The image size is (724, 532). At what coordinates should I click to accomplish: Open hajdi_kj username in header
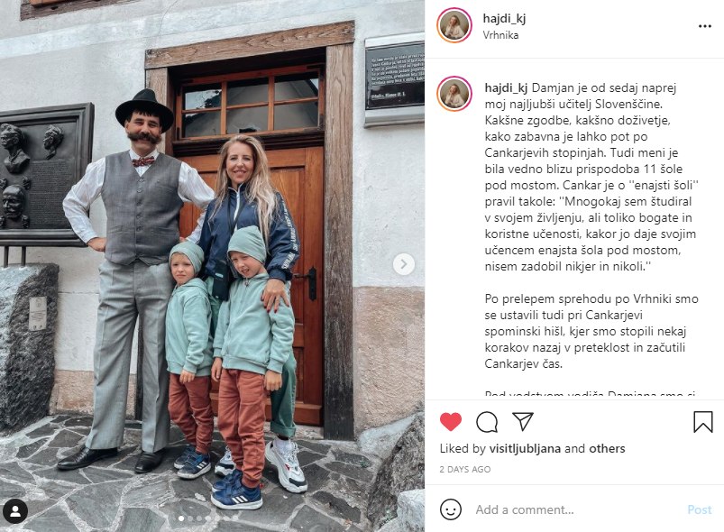[x=504, y=18]
